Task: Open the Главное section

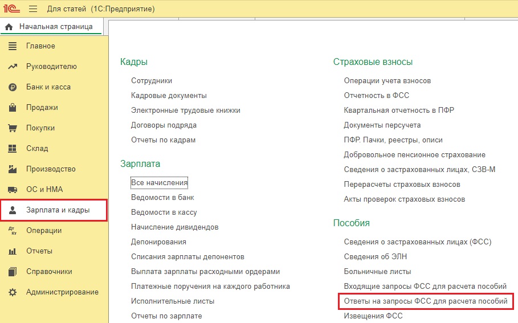Action: tap(40, 46)
